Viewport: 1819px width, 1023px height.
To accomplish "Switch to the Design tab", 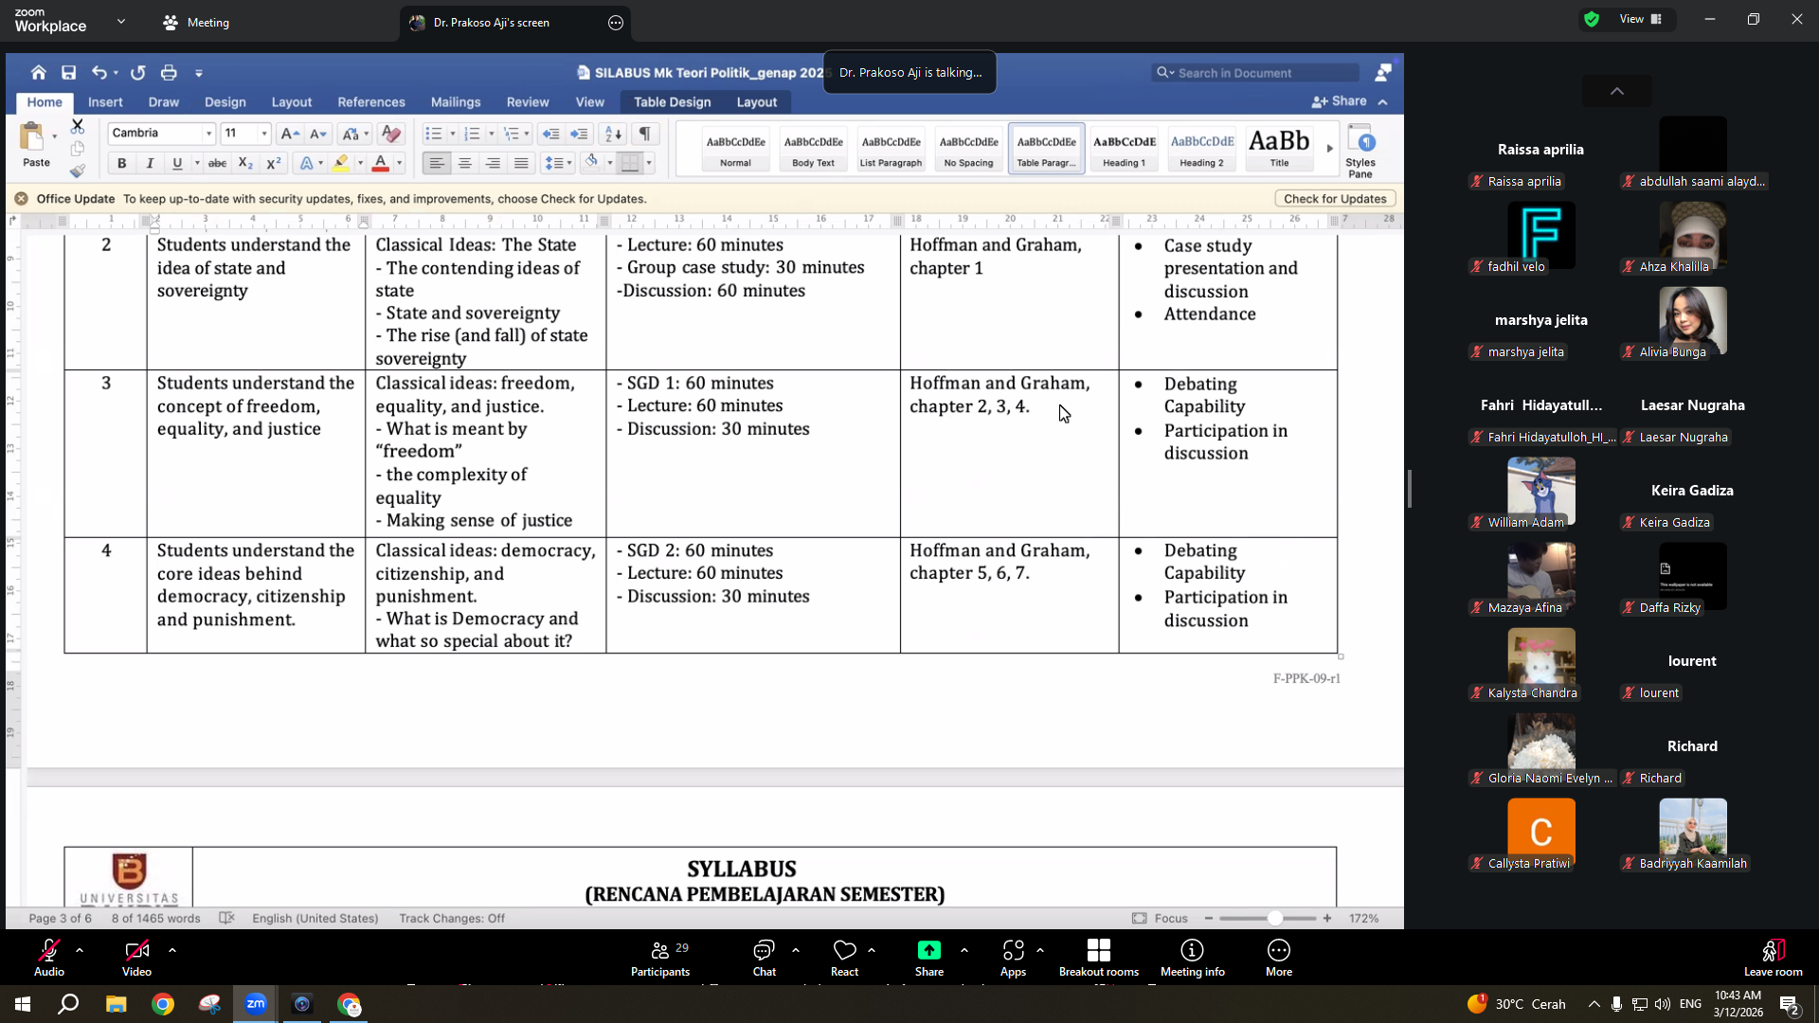I will (225, 101).
